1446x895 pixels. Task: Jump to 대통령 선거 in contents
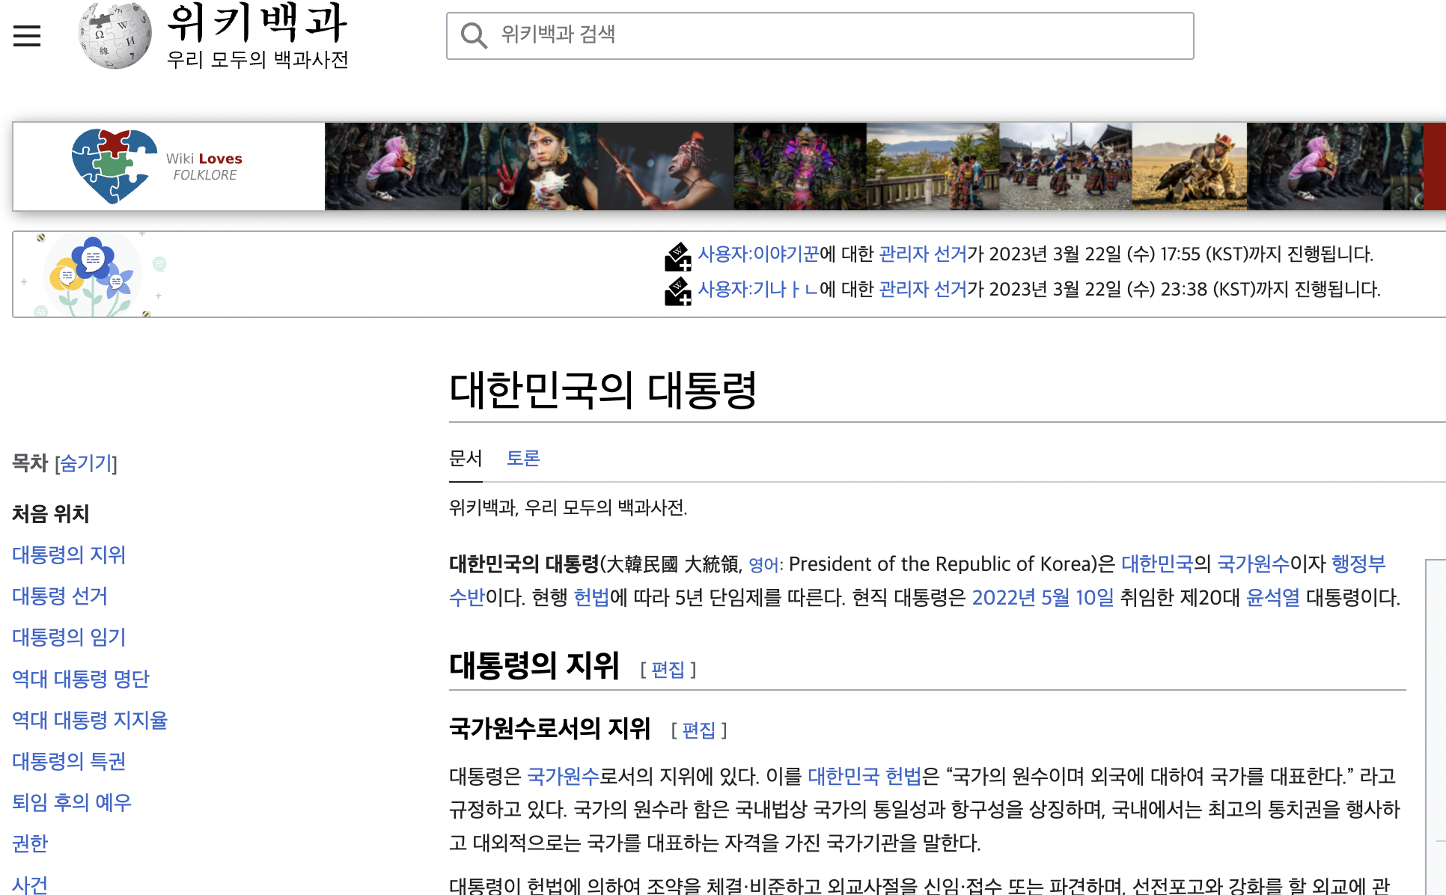[60, 596]
